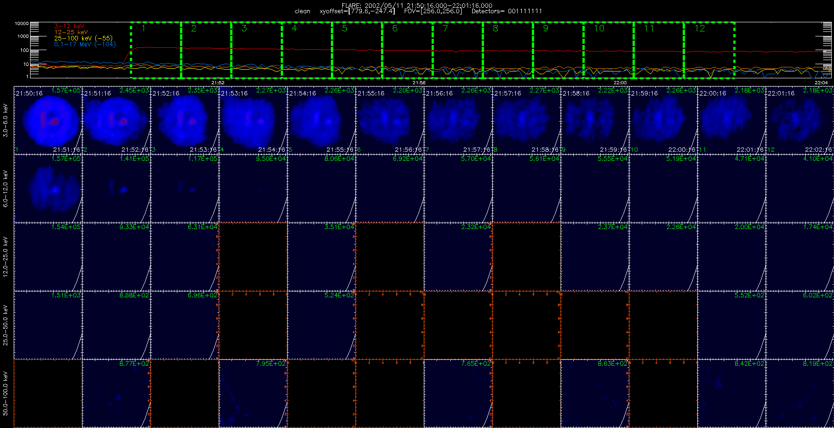Click the FLARE 2002/05/11 title text

pos(417,5)
